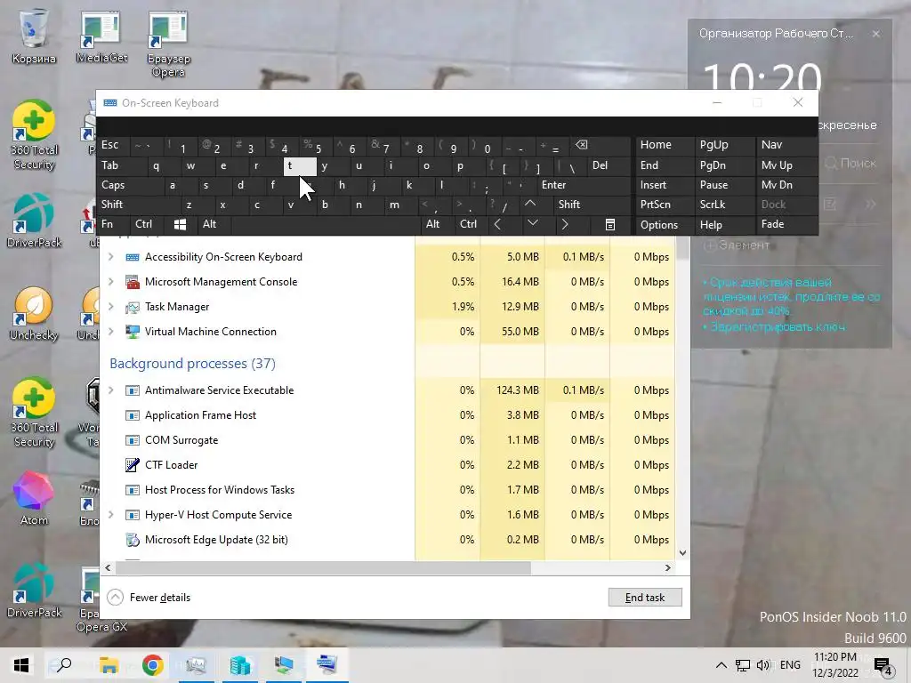Open the volume control in the system tray

click(762, 665)
